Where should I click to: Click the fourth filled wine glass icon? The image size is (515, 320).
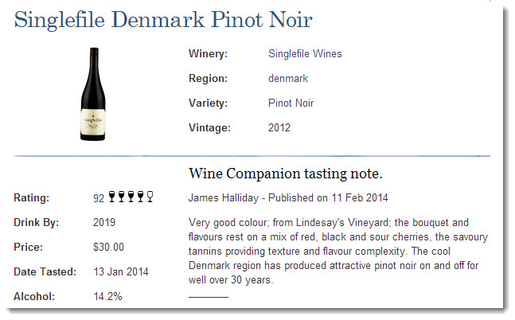[140, 197]
